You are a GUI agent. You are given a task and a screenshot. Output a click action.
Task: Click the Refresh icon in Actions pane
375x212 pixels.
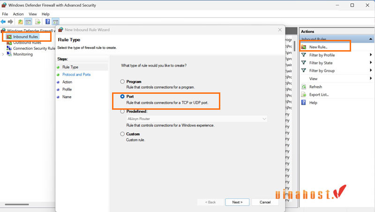(x=303, y=87)
